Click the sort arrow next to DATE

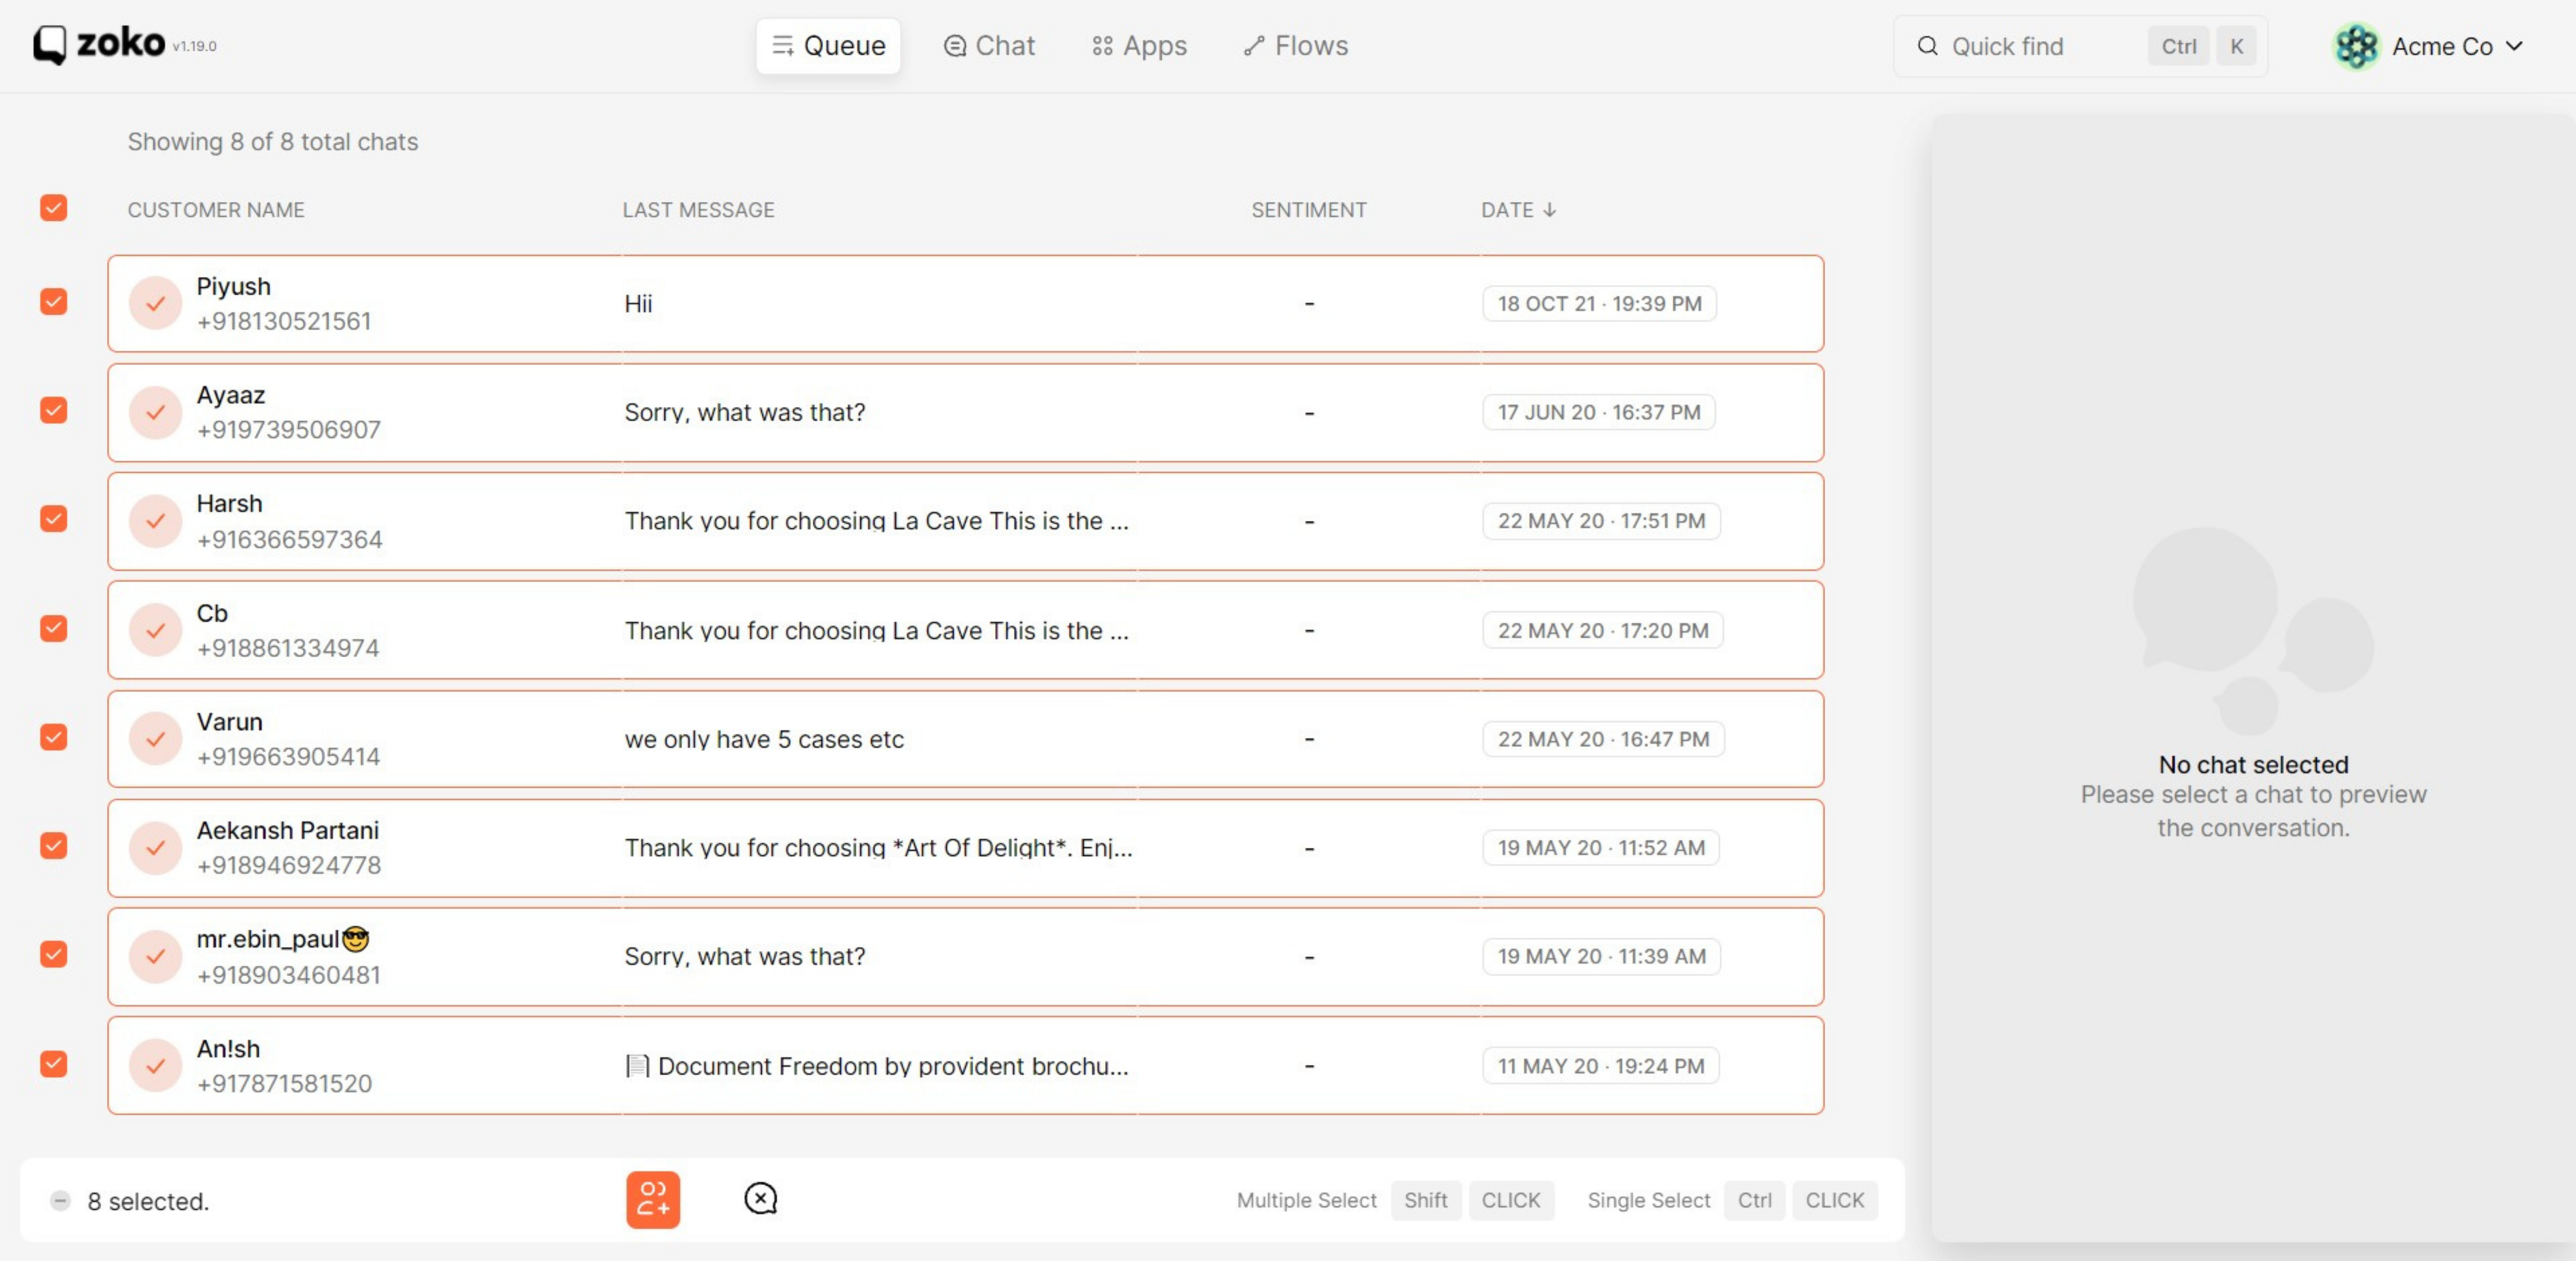coord(1549,210)
